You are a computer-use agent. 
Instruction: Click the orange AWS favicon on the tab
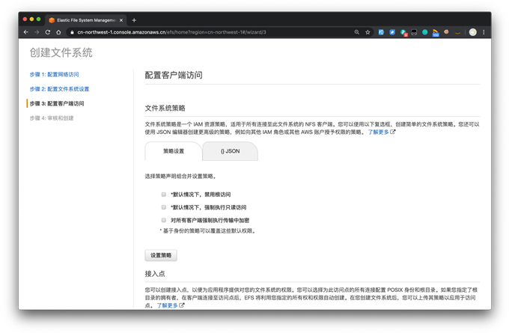click(x=52, y=20)
